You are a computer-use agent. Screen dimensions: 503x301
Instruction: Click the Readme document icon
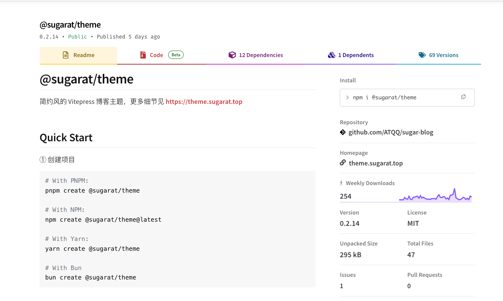[66, 55]
